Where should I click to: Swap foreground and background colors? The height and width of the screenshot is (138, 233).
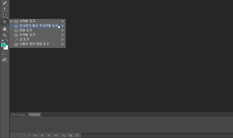(6, 40)
